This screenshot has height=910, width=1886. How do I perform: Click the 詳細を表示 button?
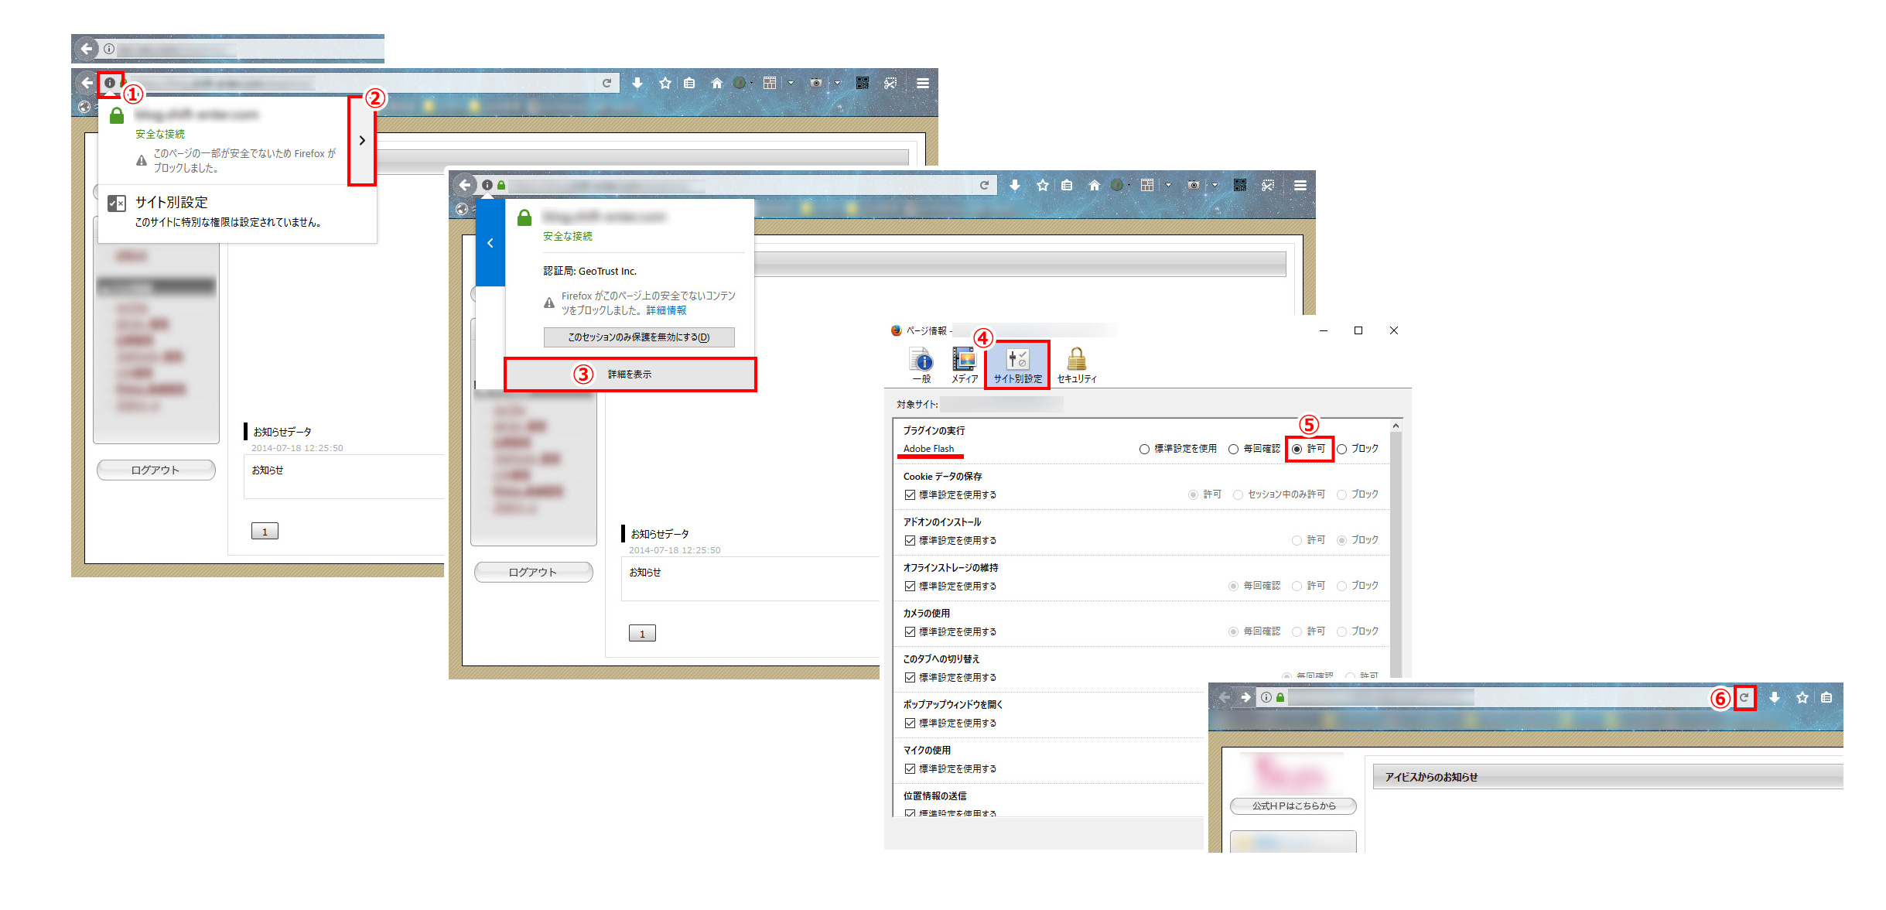click(x=630, y=375)
